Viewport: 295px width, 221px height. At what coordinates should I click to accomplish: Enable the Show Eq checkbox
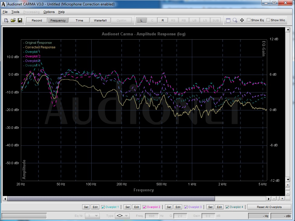249,20
